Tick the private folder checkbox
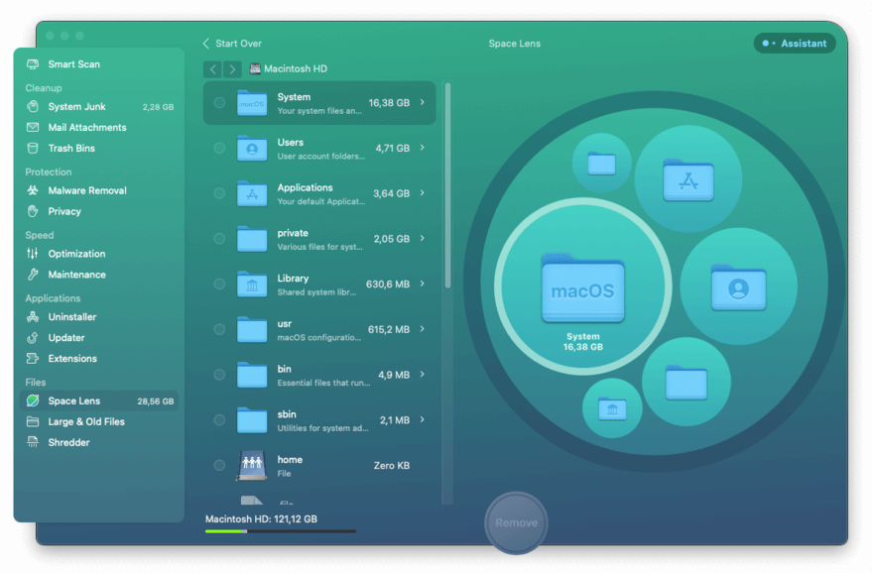872x573 pixels. coord(219,239)
